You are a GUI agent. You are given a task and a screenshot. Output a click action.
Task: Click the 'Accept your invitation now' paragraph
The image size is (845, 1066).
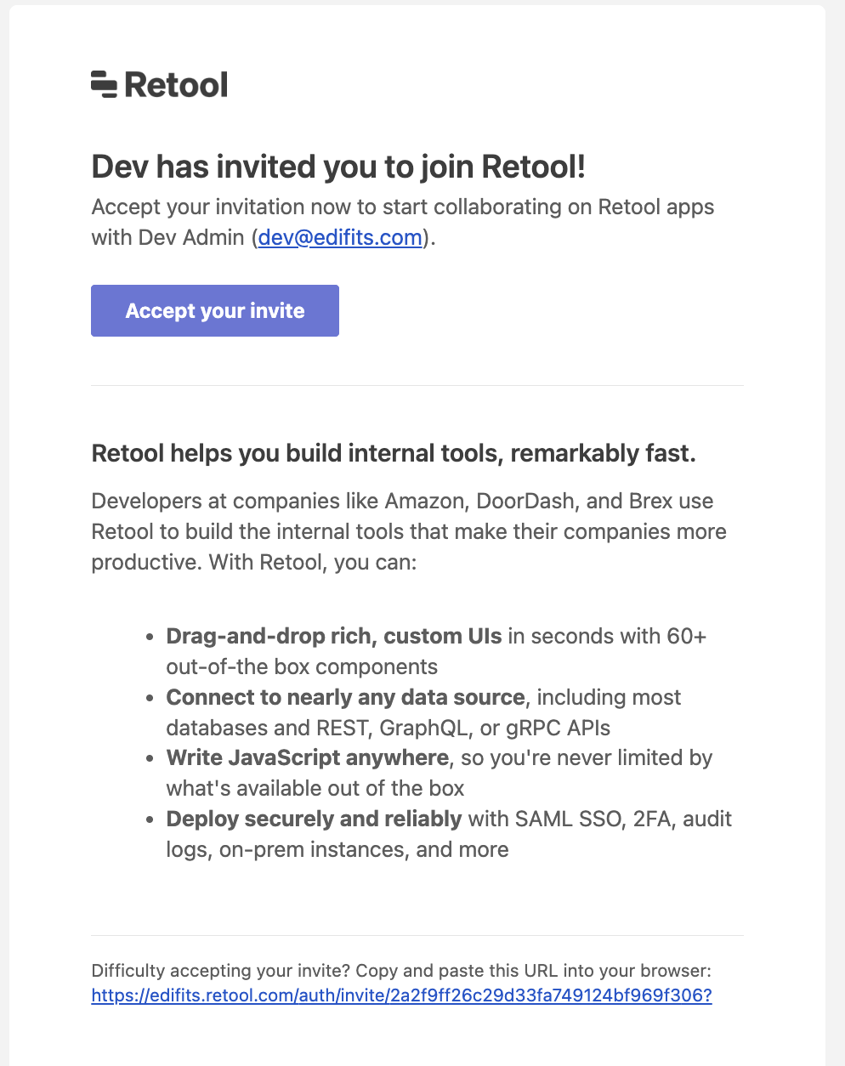[x=403, y=222]
